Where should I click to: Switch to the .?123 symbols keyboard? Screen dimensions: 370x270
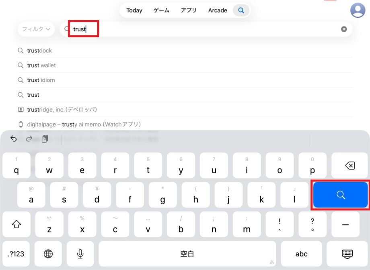16,253
